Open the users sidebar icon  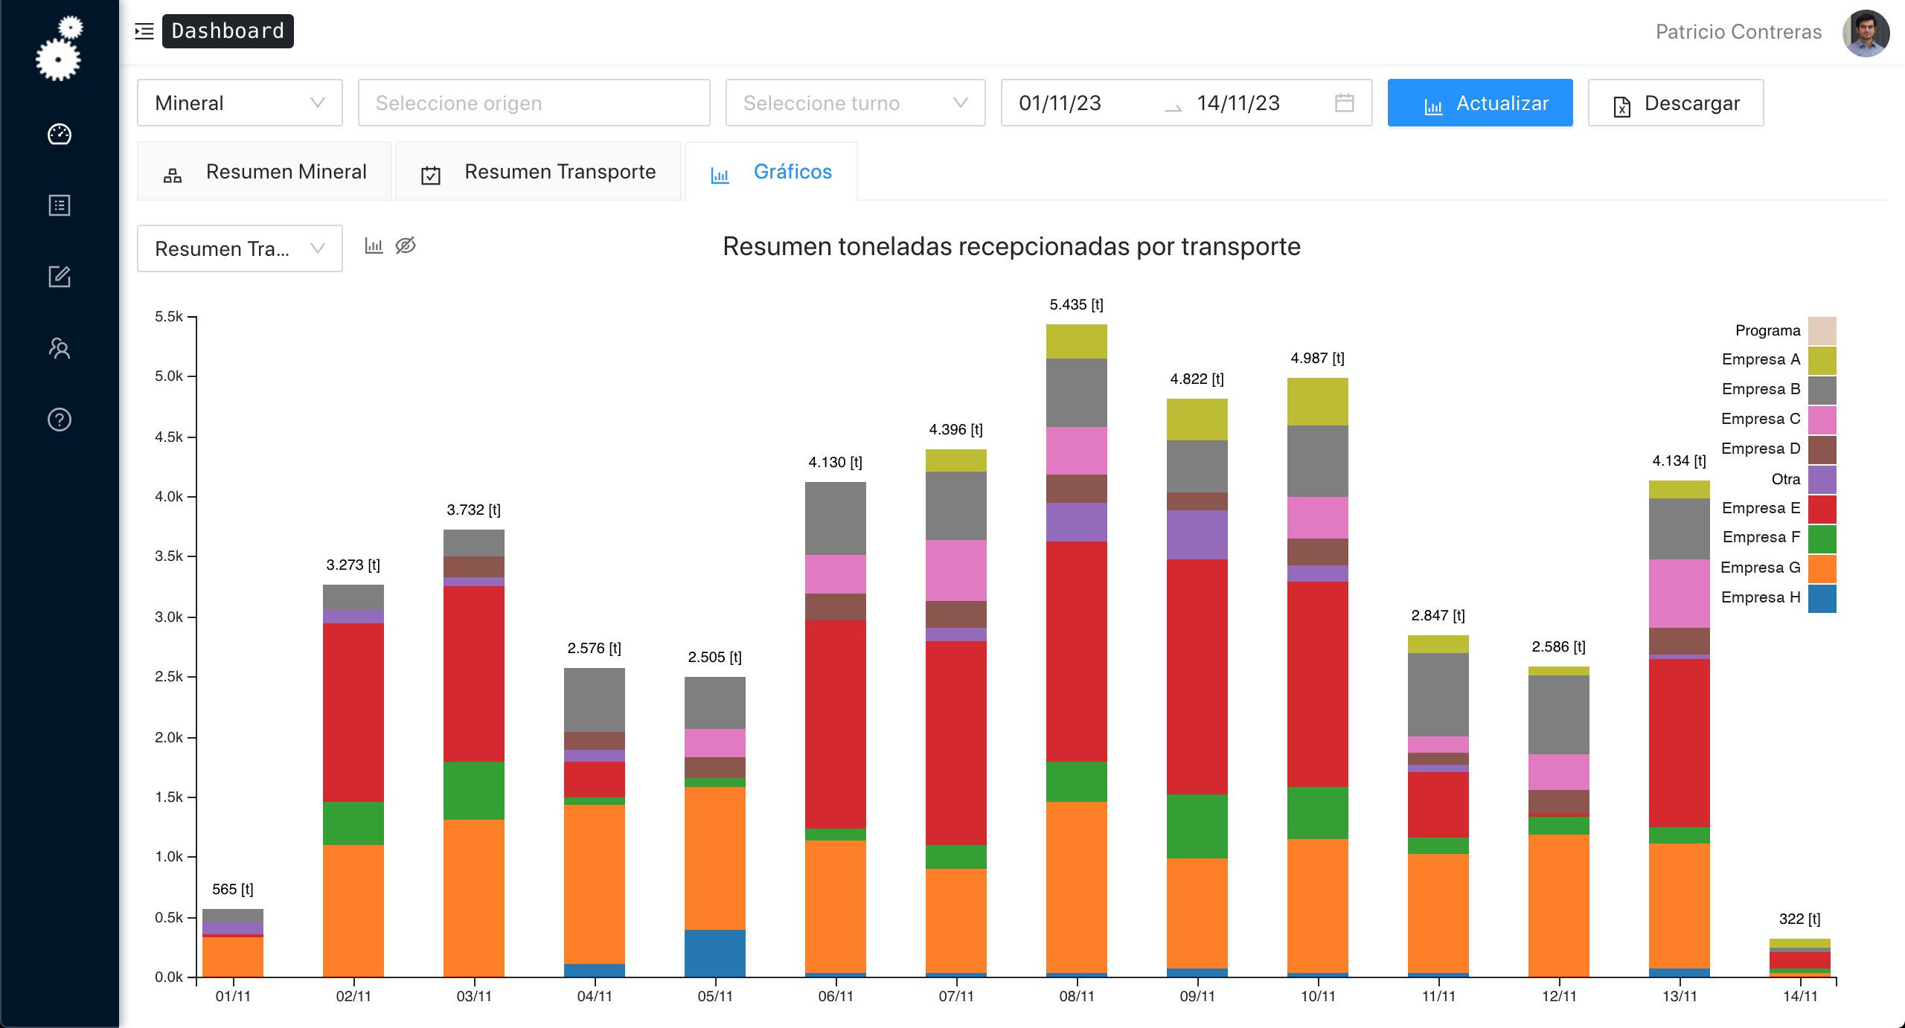click(x=60, y=348)
